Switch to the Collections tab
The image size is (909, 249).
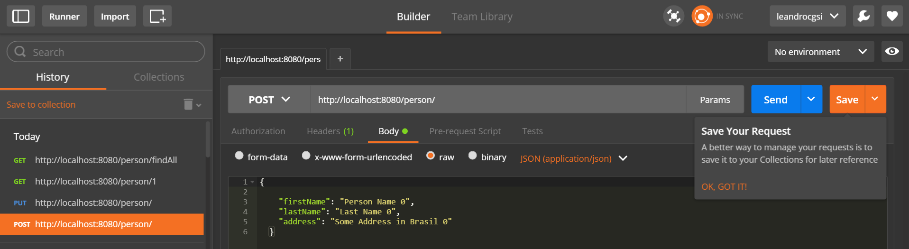(159, 77)
